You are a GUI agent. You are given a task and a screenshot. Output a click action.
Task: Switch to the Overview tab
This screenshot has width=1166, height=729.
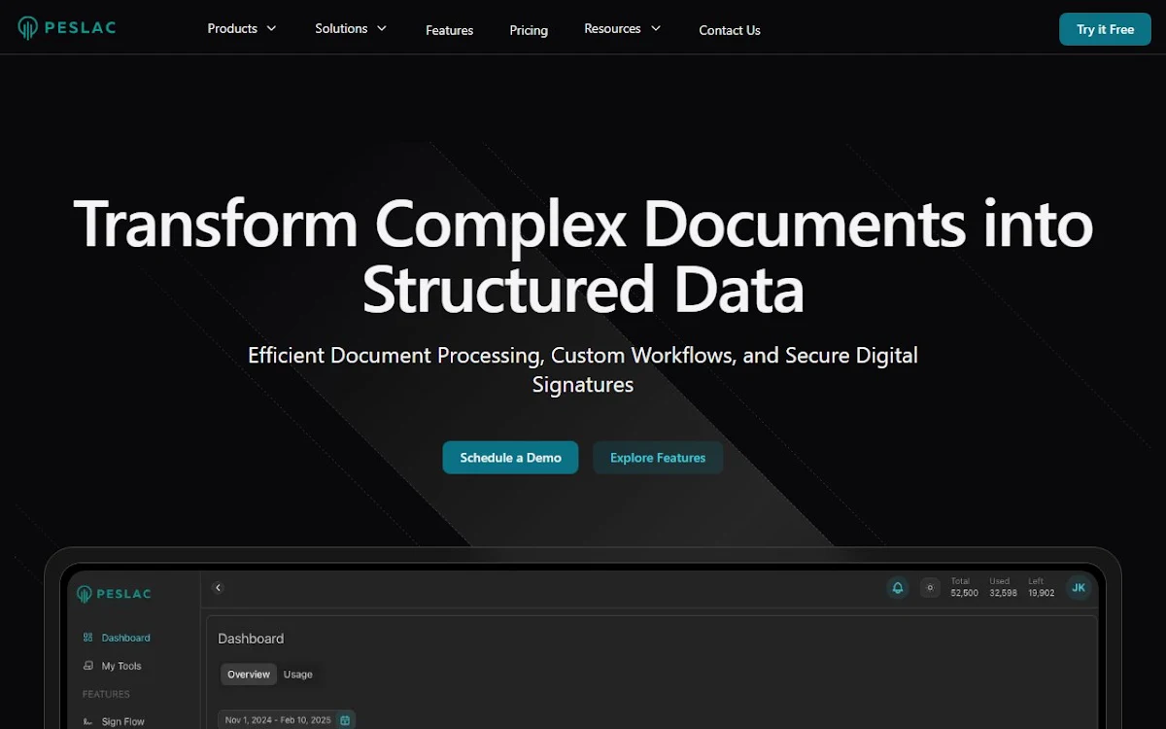[249, 674]
